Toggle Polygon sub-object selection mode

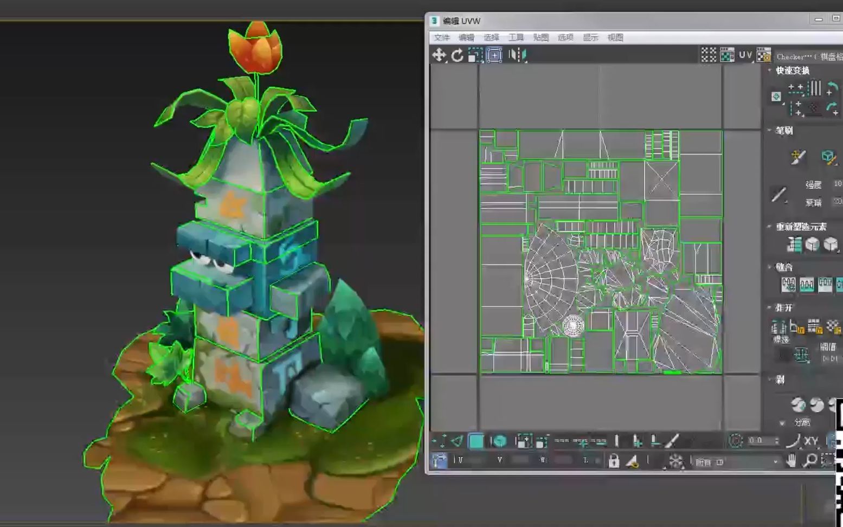pyautogui.click(x=476, y=441)
